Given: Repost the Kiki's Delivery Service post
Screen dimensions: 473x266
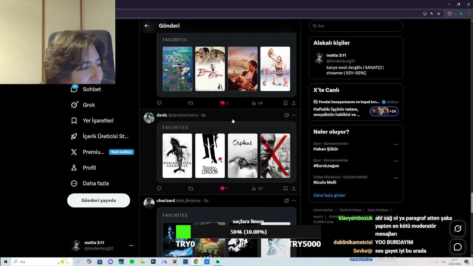Looking at the screenshot, I should point(191,103).
